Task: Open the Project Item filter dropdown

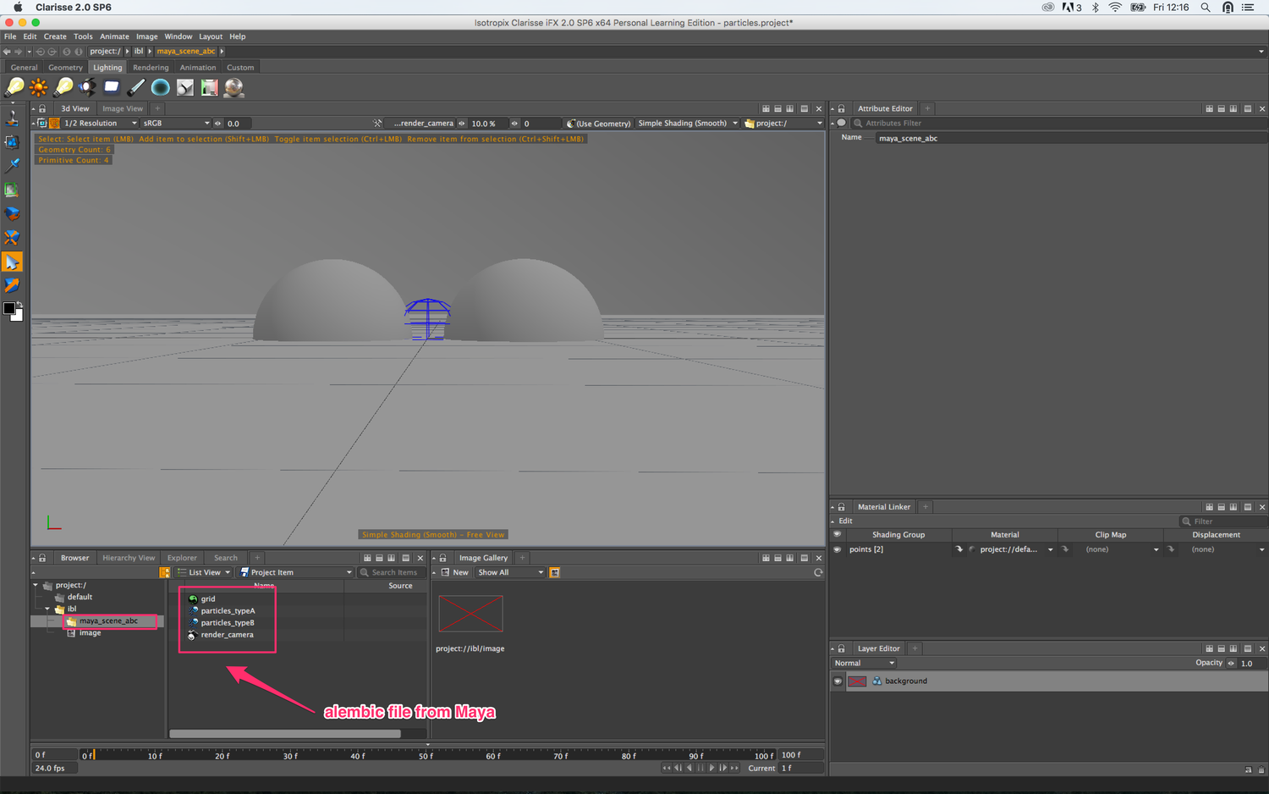Action: click(295, 572)
